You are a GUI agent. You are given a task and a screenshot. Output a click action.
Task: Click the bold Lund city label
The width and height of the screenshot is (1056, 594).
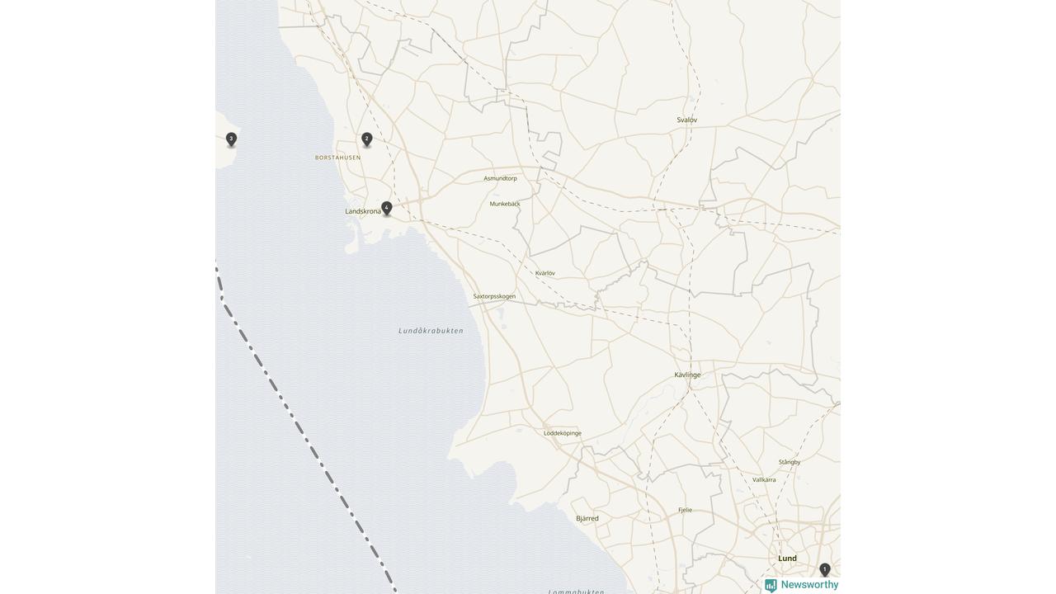[787, 559]
